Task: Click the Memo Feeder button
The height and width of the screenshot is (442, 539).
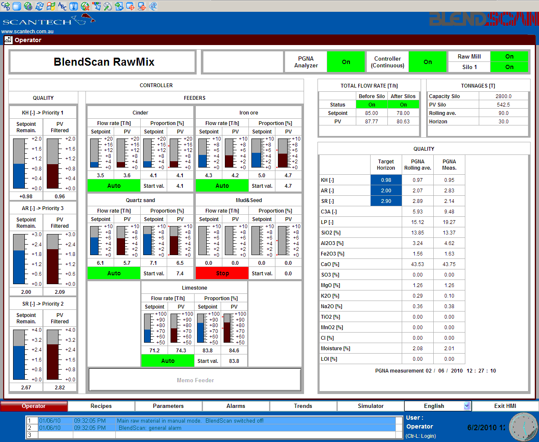Action: (195, 380)
